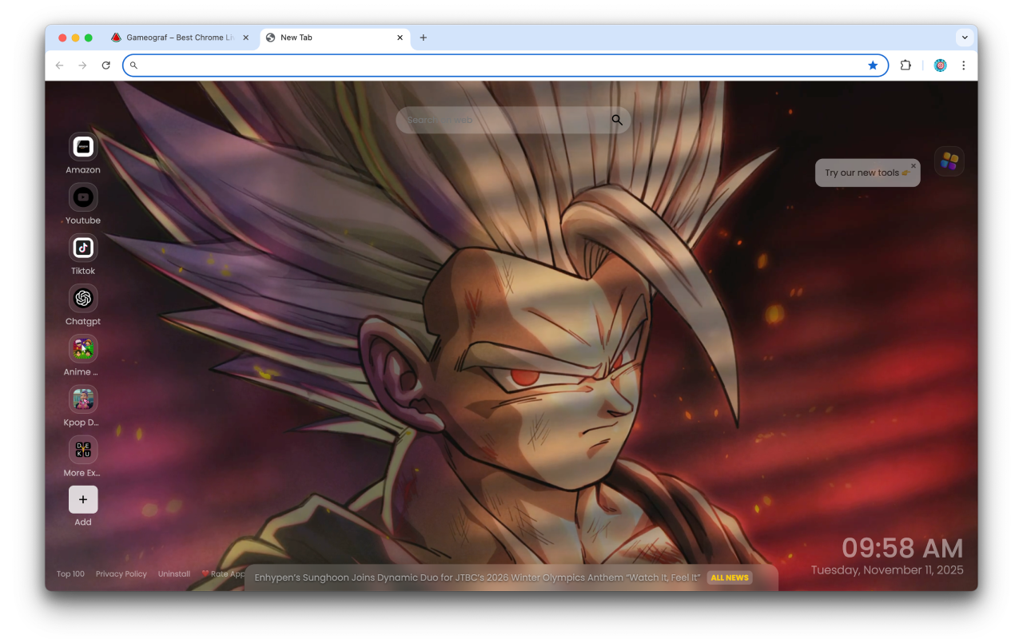
Task: Click the Search the web field
Action: tap(513, 120)
